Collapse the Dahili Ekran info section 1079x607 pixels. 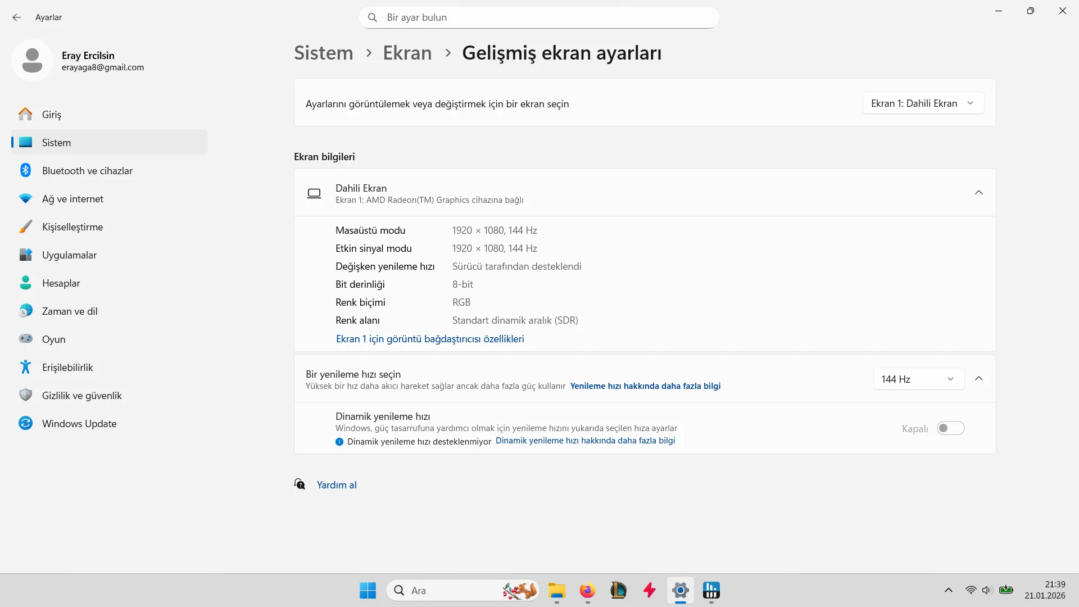tap(978, 193)
